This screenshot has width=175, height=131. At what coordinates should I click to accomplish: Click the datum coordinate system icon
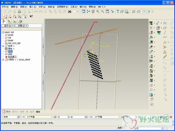[x=165, y=47]
